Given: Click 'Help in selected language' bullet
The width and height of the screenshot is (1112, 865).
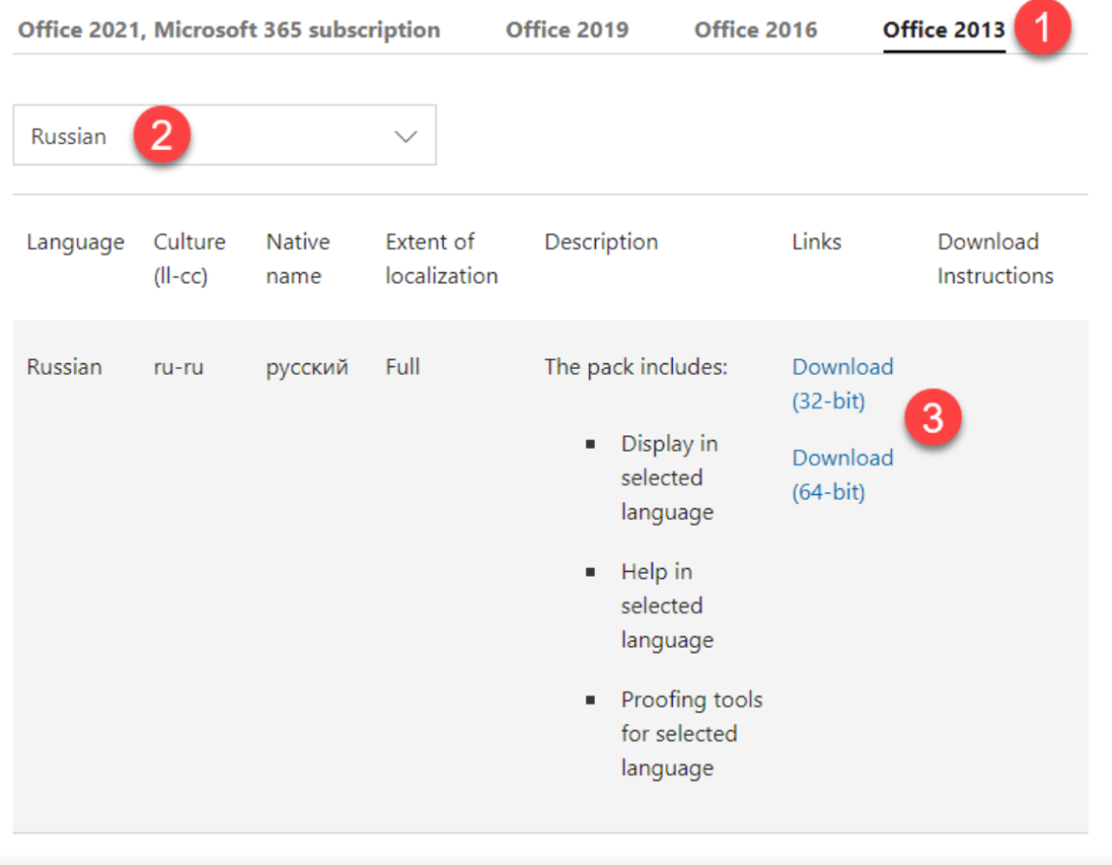Looking at the screenshot, I should [667, 605].
